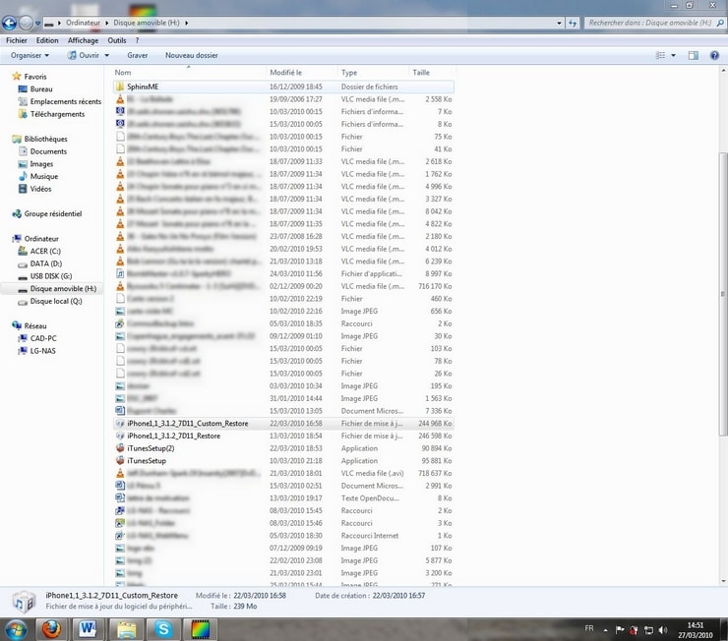Click the Windows Start orb
728x641 pixels.
[x=16, y=630]
